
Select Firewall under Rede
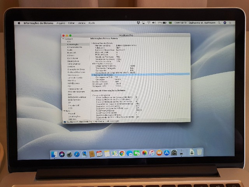point(72,113)
